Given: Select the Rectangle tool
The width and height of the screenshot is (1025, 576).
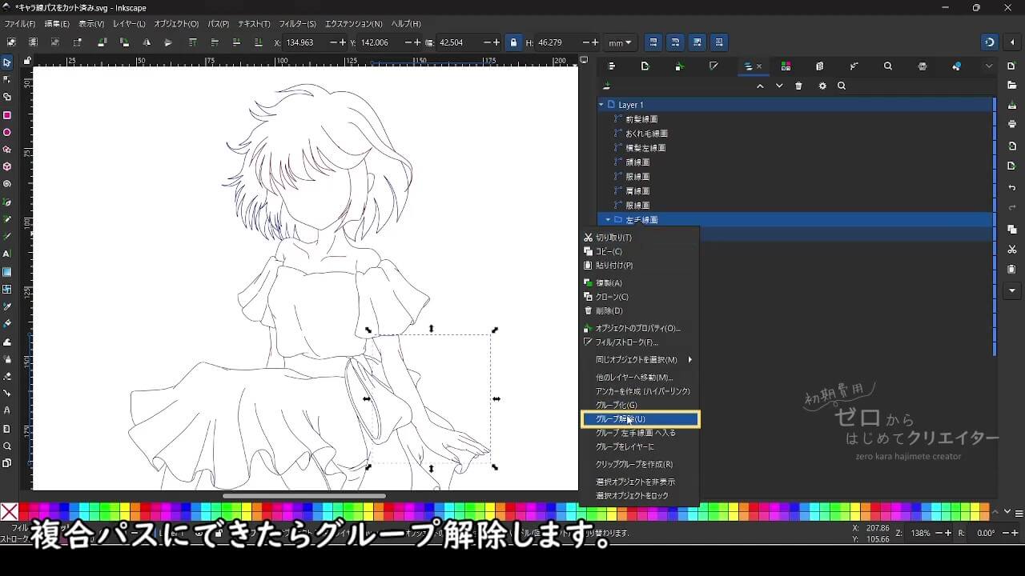Looking at the screenshot, I should [7, 115].
